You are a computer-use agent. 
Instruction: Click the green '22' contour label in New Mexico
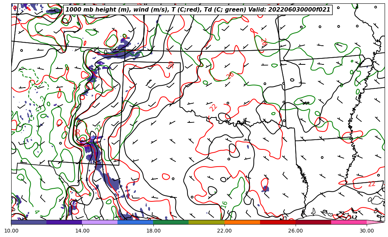point(98,128)
